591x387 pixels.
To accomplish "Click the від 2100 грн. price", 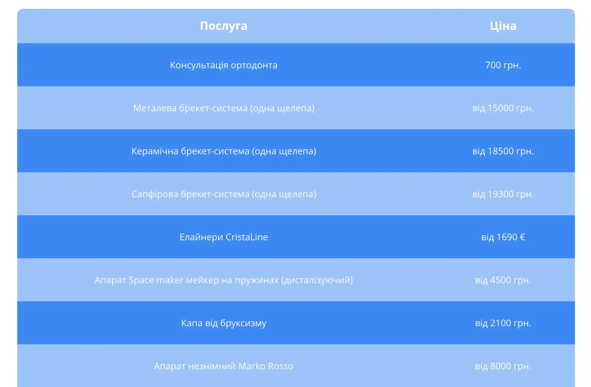I will [x=503, y=323].
